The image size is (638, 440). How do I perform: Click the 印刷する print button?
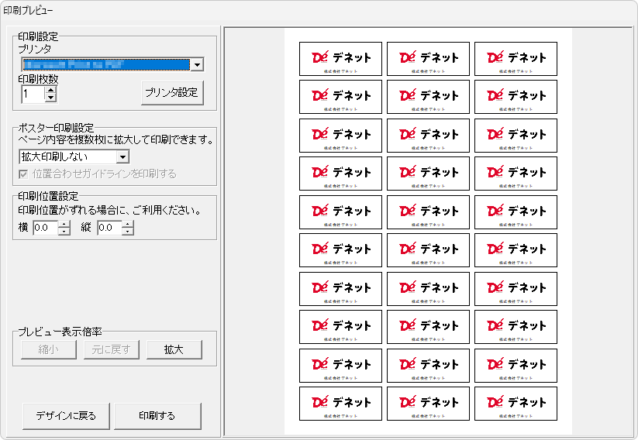point(157,416)
